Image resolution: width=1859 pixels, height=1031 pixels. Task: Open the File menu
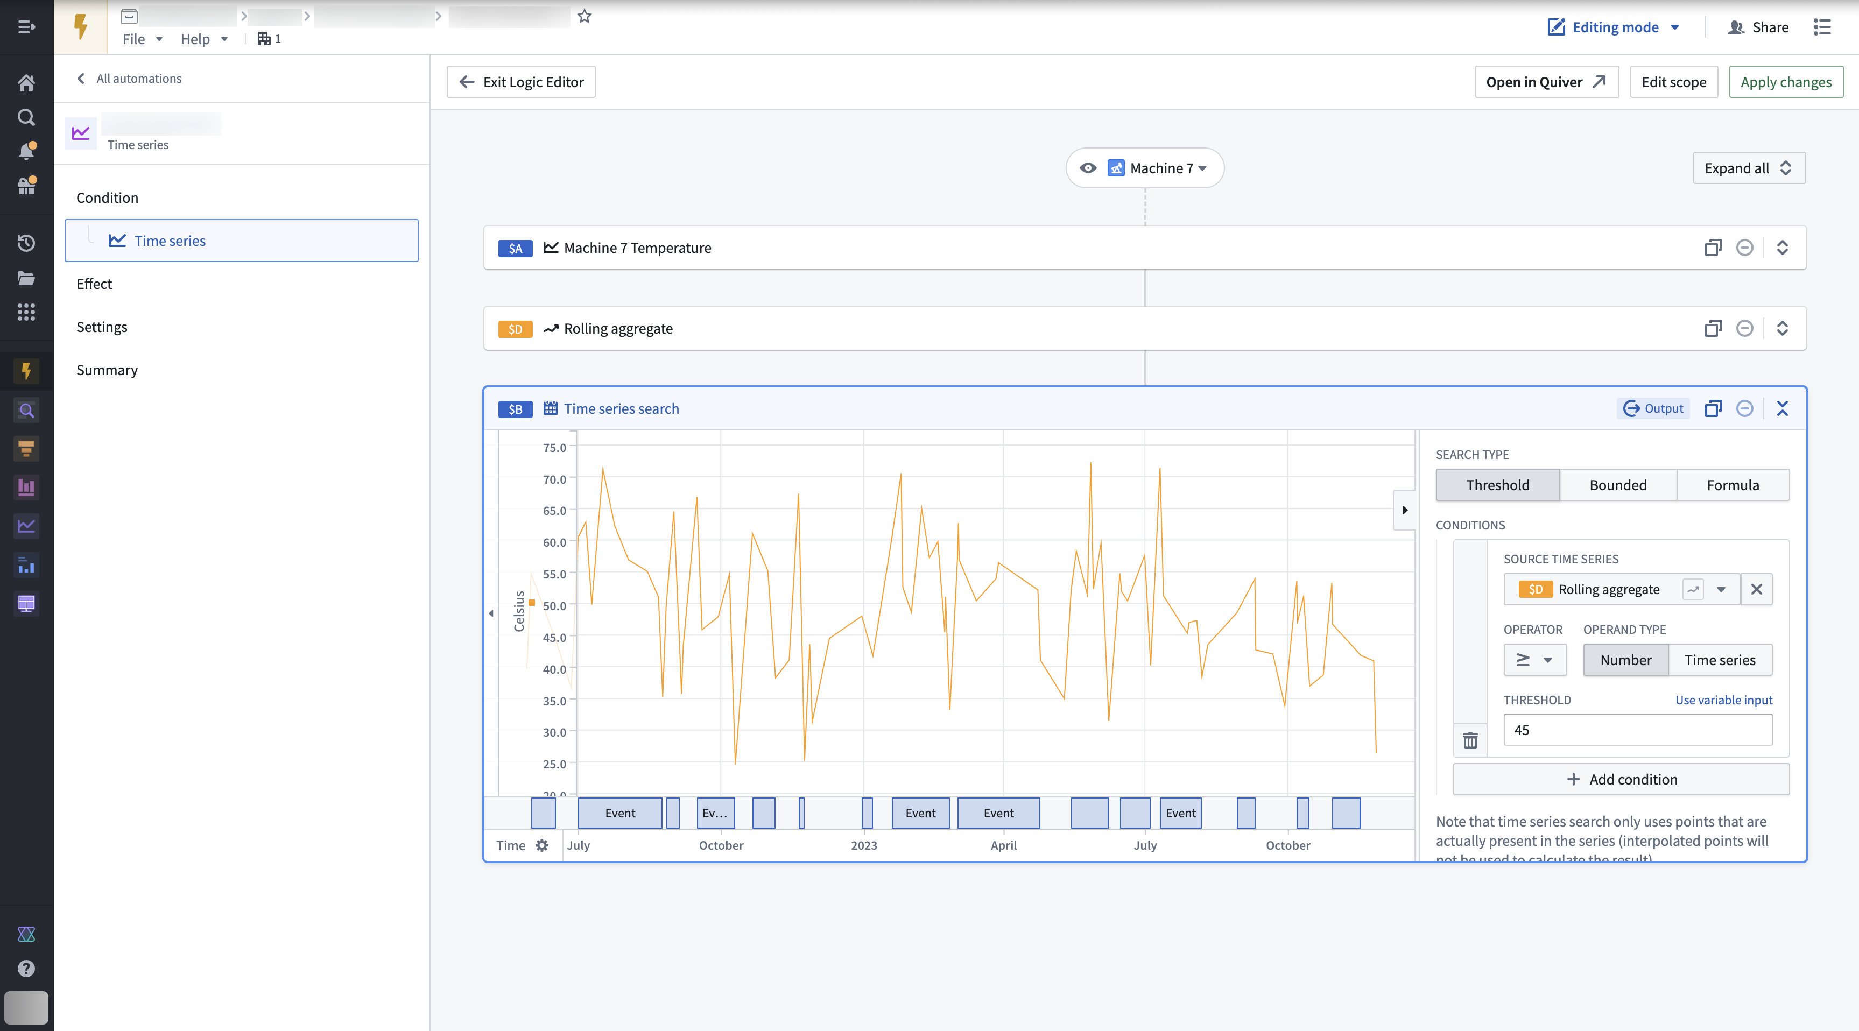pyautogui.click(x=142, y=39)
